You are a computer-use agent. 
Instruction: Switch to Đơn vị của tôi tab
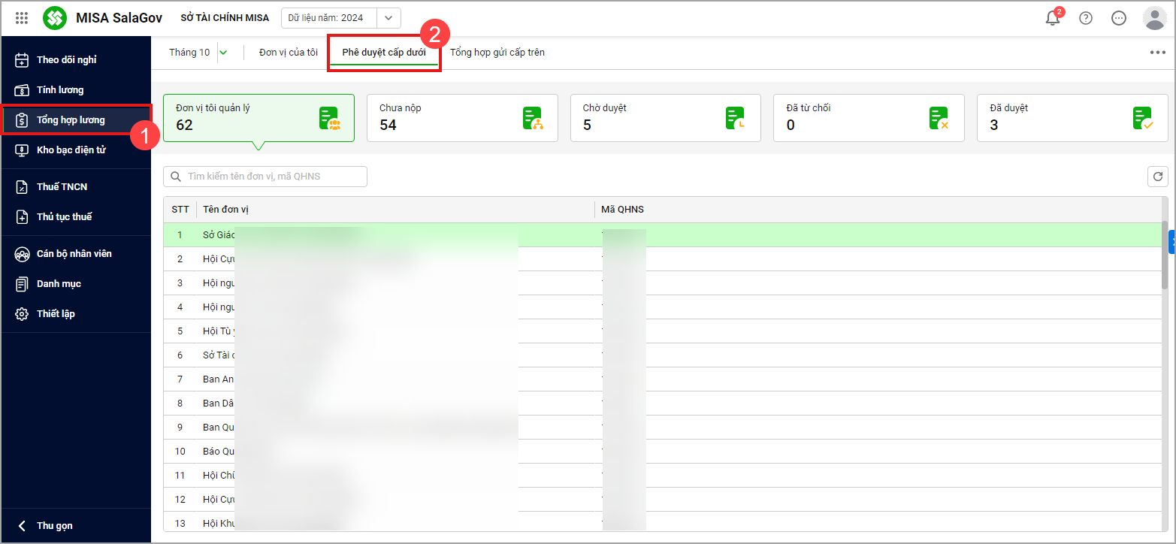(289, 53)
